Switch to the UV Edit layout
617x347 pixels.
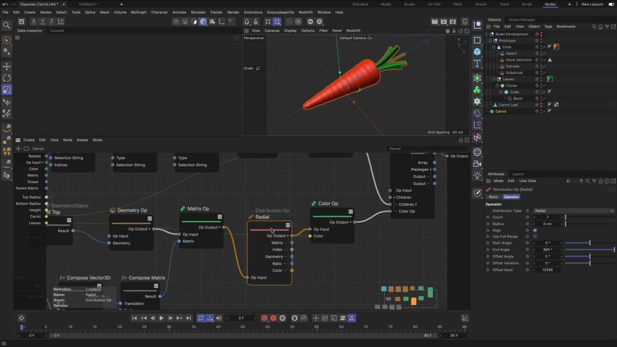click(x=434, y=4)
